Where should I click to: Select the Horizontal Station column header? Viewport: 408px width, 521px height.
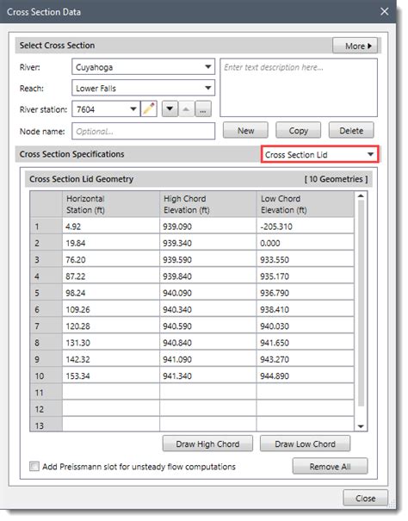point(111,204)
